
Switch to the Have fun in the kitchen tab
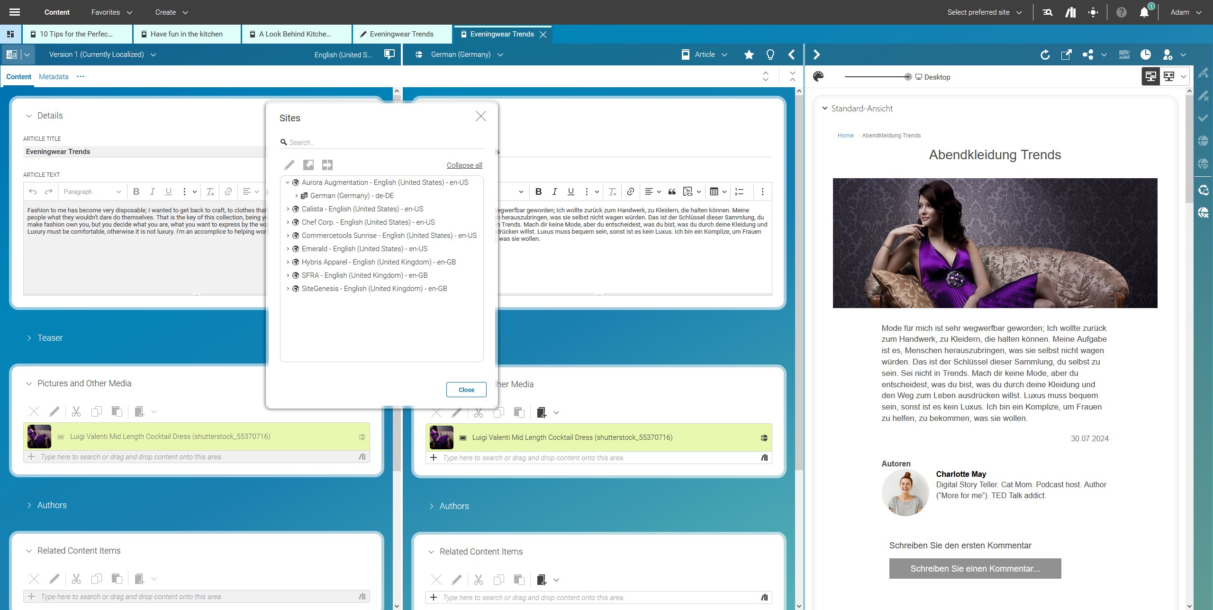(x=186, y=34)
